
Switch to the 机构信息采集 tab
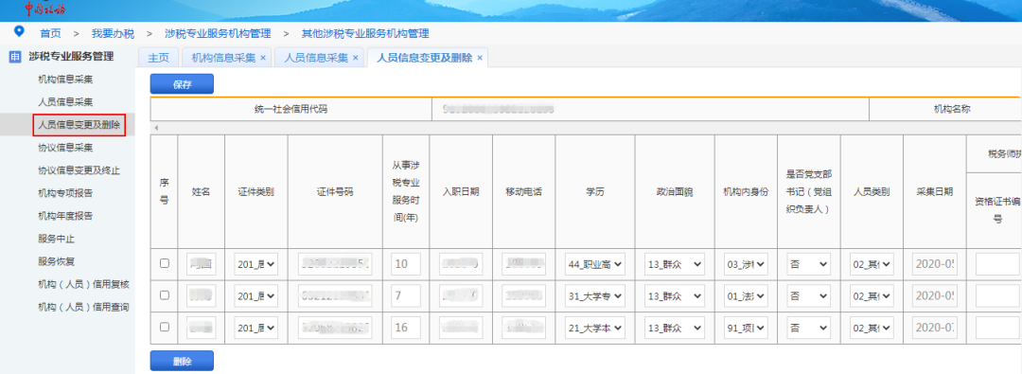point(223,58)
